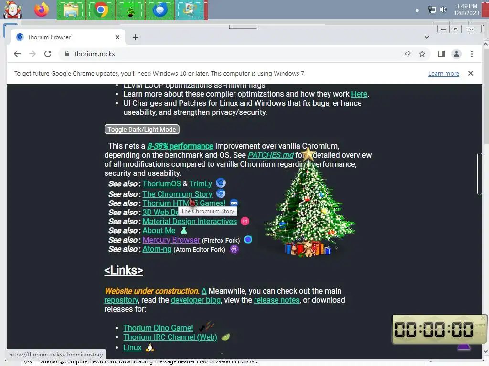
Task: Toggle Dark/Light Mode
Action: click(142, 130)
